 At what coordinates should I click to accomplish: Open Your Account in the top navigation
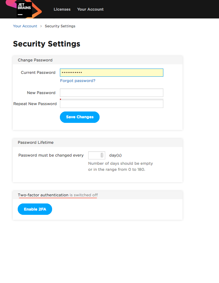[90, 9]
